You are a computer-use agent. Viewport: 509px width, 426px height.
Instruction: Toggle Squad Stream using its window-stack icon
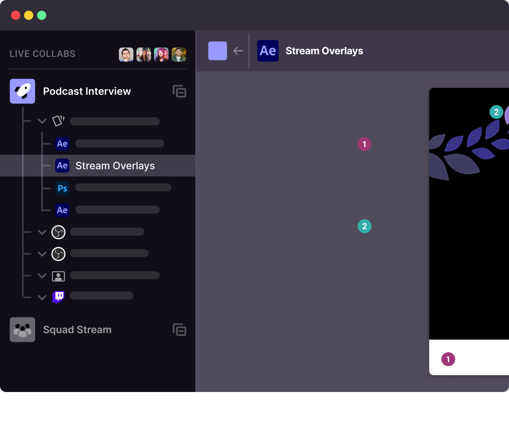179,330
